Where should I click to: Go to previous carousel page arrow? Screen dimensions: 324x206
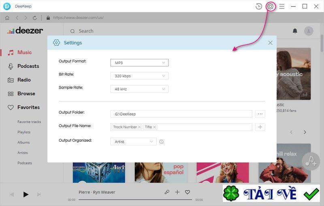coord(291,132)
